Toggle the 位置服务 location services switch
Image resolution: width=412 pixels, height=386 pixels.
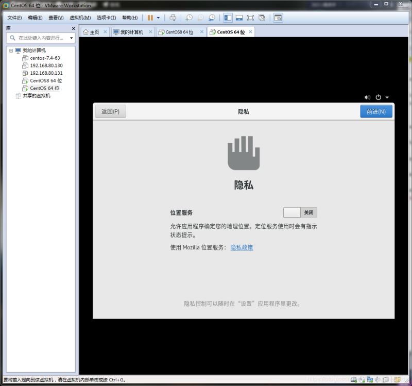coord(300,212)
